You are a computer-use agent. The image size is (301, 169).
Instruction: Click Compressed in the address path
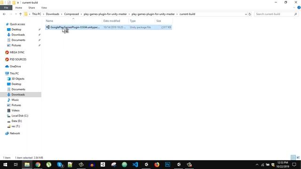tap(71, 14)
